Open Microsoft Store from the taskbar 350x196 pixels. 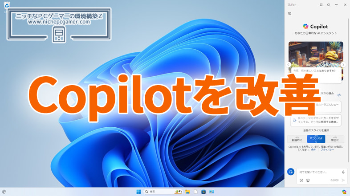coord(203,192)
